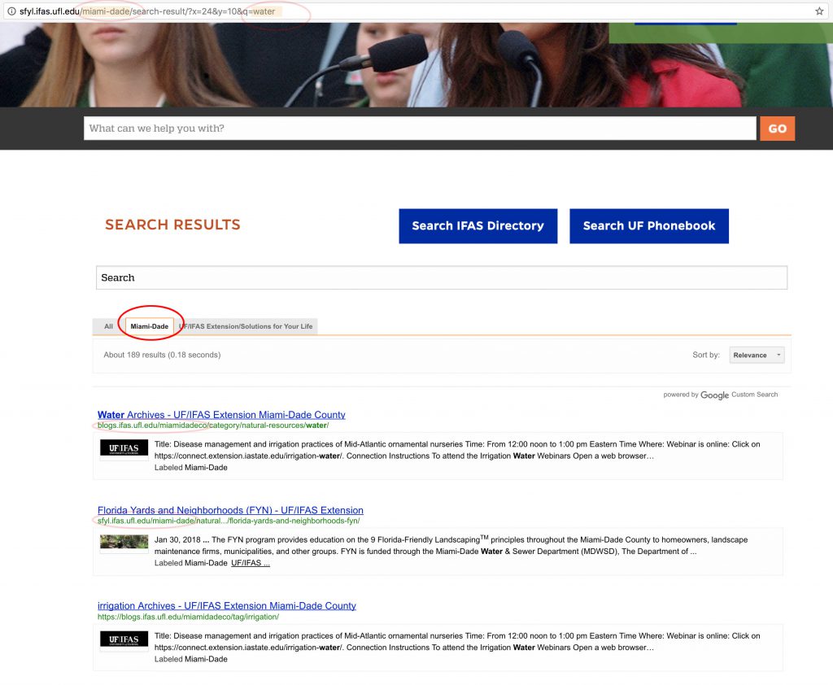
Task: Open the irrigation Archives result link
Action: pyautogui.click(x=226, y=606)
